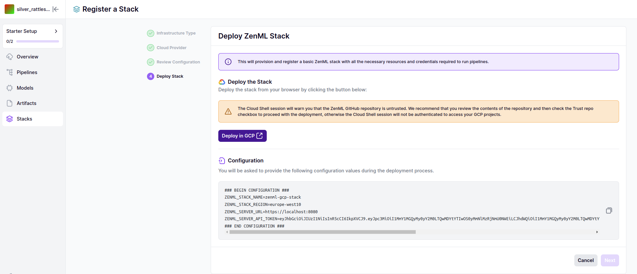This screenshot has width=637, height=274.
Task: Click the silver_rattles workspace name
Action: (x=33, y=9)
